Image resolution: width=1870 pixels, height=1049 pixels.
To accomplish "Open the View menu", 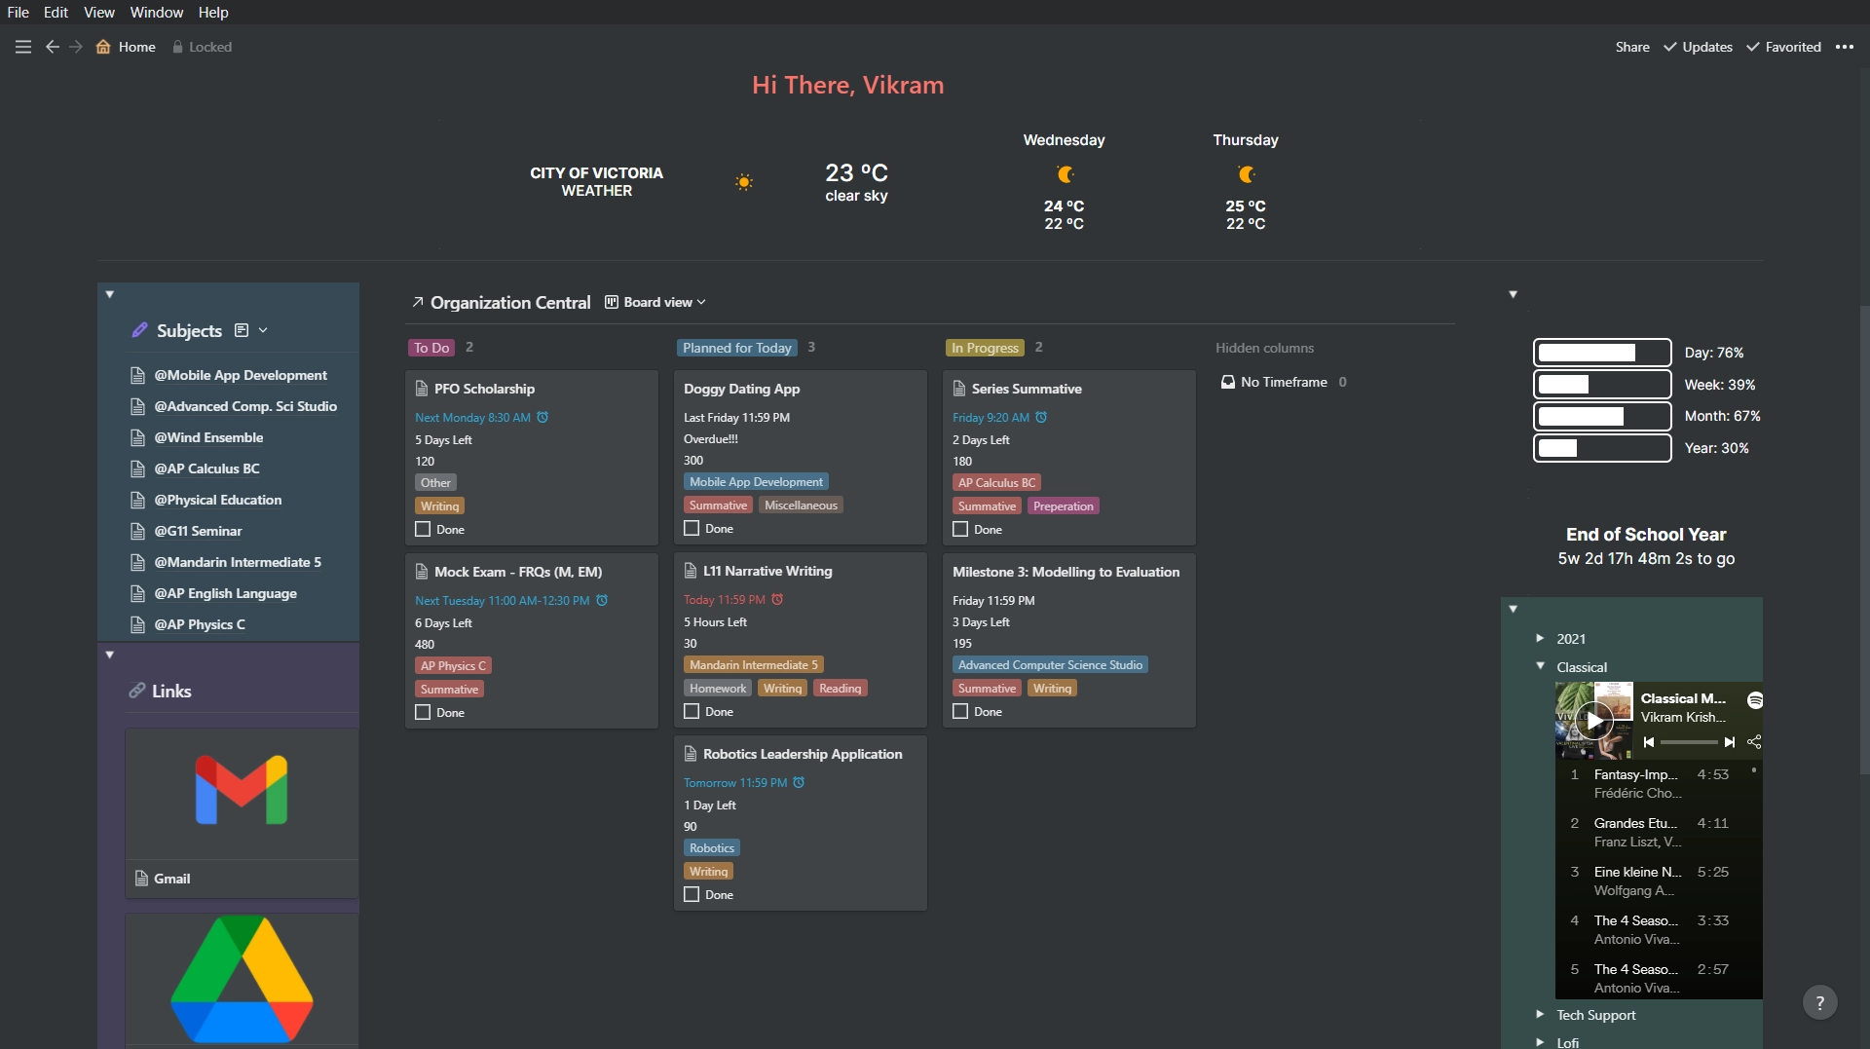I will coord(98,12).
